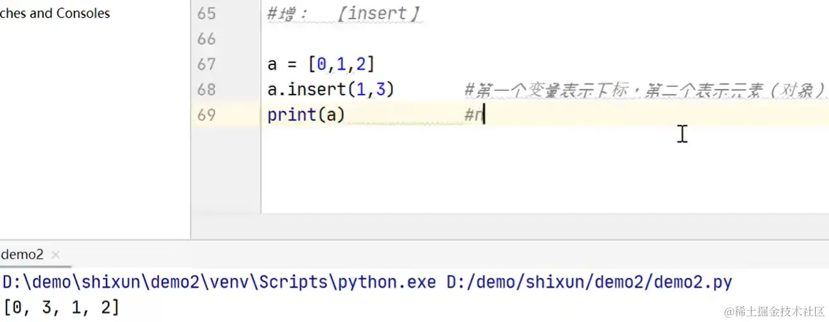Viewport: 829px width, 322px height.
Task: Place cursor in a = [0,1,2]
Action: point(321,64)
